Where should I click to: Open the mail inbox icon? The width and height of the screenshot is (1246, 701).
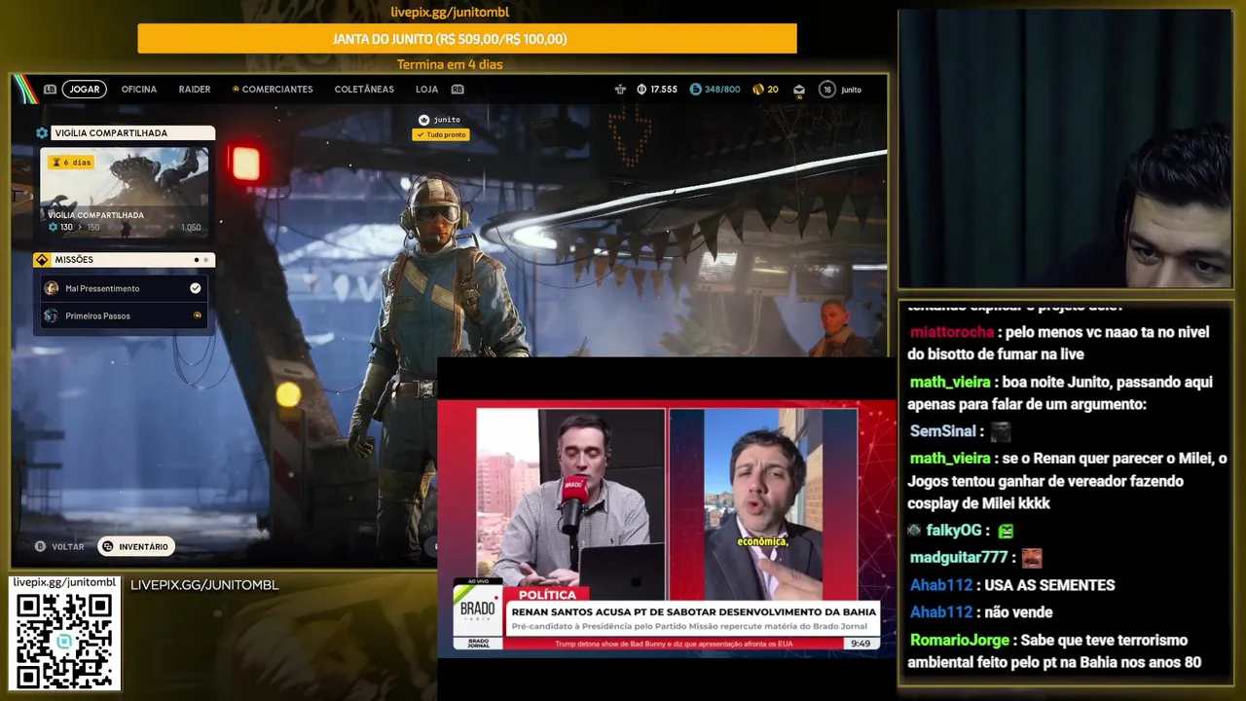[799, 90]
